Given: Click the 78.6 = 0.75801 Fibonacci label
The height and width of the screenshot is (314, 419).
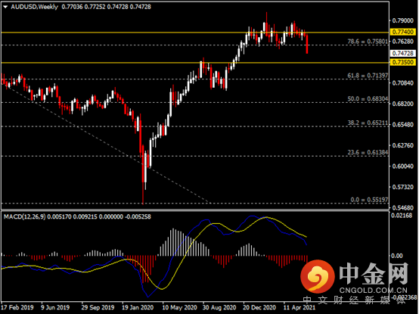Looking at the screenshot, I should (x=368, y=42).
